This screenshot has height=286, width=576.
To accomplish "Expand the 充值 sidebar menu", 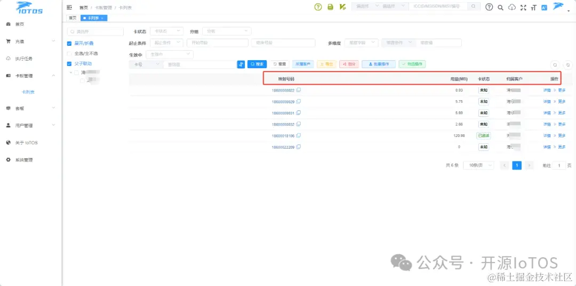I will coord(31,42).
